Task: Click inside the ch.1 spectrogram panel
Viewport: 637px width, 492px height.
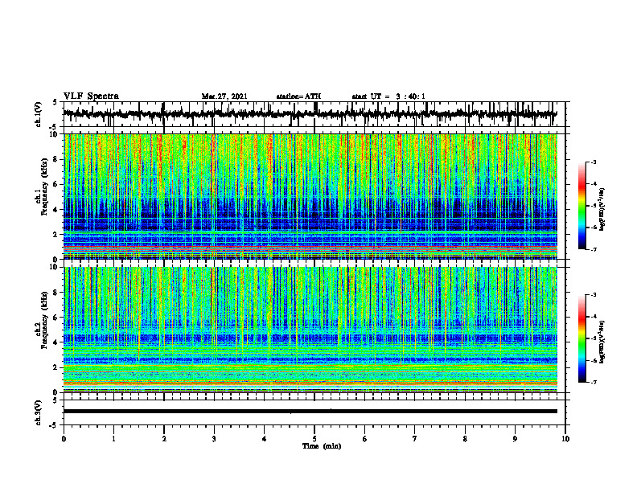Action: point(310,196)
